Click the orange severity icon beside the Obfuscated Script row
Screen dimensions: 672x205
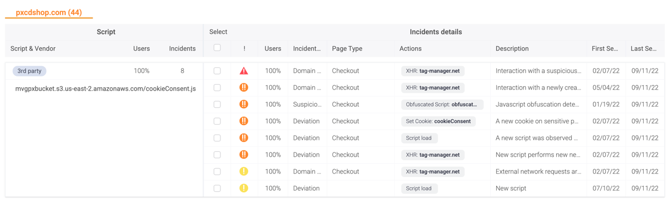(244, 104)
